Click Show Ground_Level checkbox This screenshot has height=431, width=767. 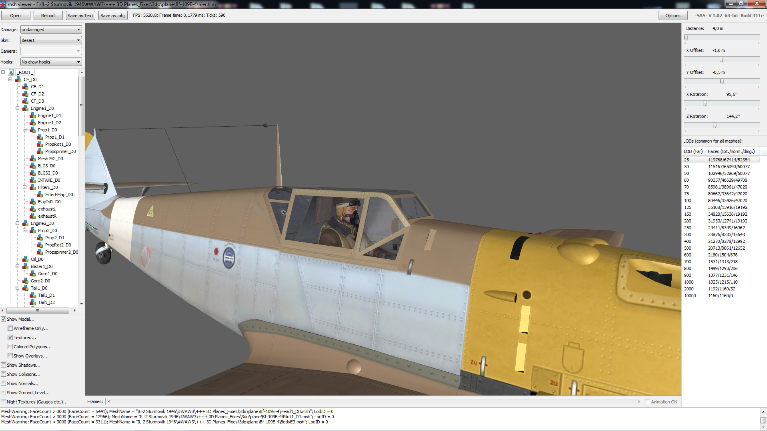tap(4, 393)
